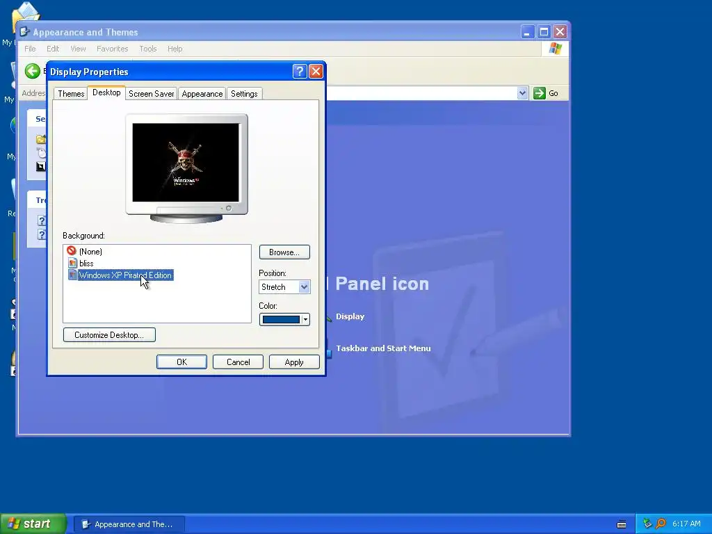Open the Display control panel link
712x534 pixels.
pyautogui.click(x=350, y=316)
